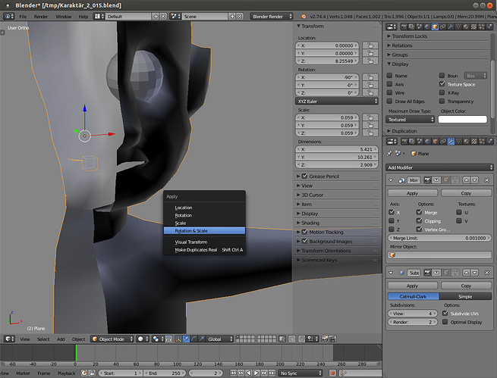Viewport: 497px width, 378px height.
Task: Add a new scene with plus icon
Action: click(232, 16)
